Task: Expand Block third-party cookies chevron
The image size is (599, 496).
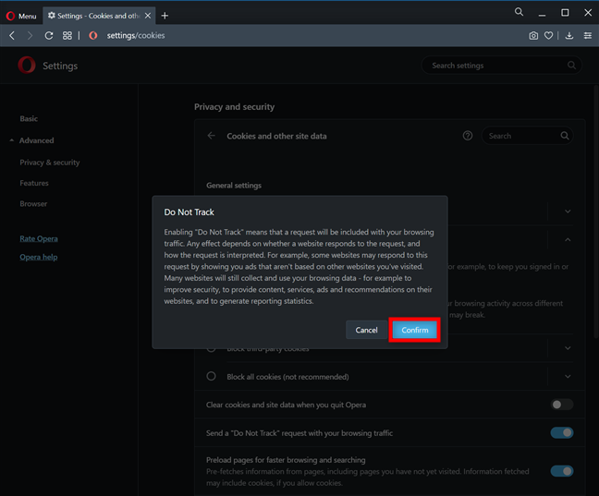Action: pyautogui.click(x=568, y=348)
